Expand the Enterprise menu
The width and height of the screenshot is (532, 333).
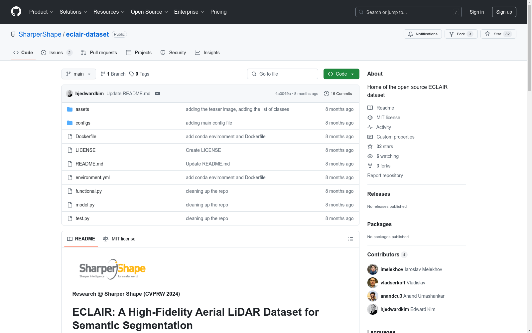coord(189,12)
